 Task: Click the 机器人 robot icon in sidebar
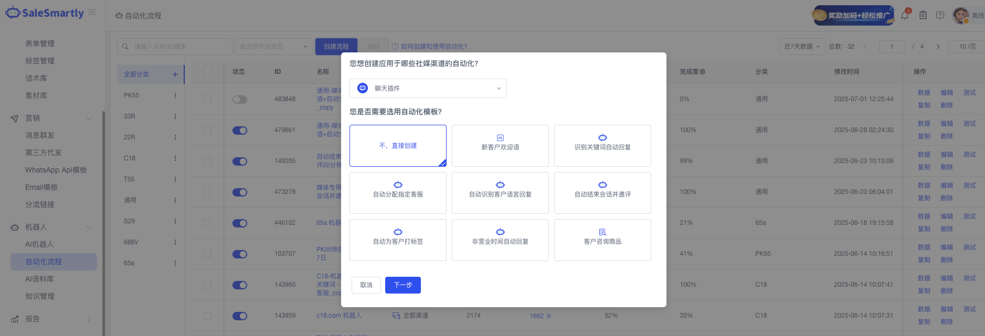pyautogui.click(x=15, y=227)
